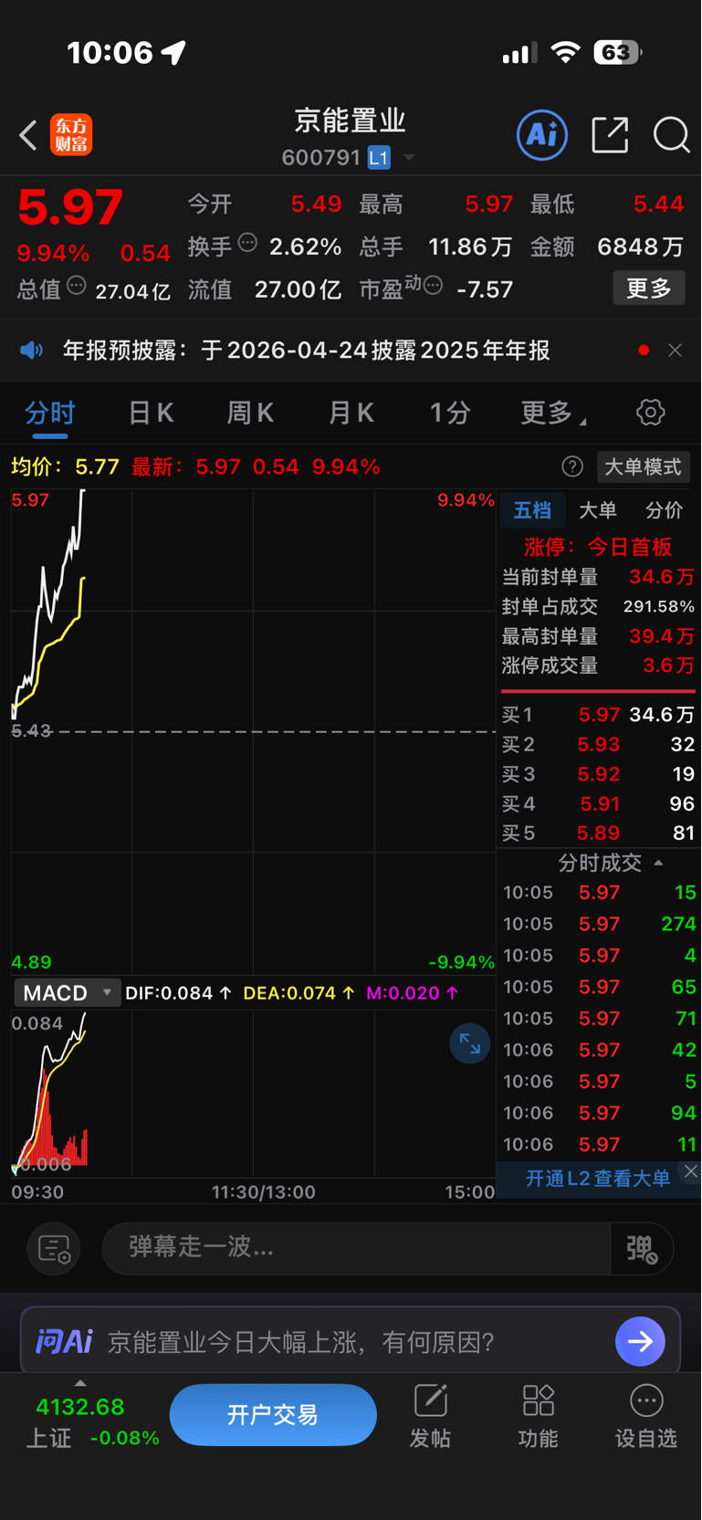Open the 东方财富 app logo
Screen dimensions: 702x1520
71,135
